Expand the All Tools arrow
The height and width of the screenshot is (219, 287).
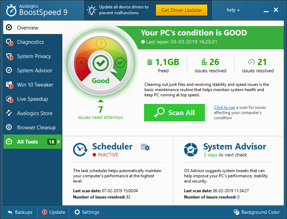59,142
